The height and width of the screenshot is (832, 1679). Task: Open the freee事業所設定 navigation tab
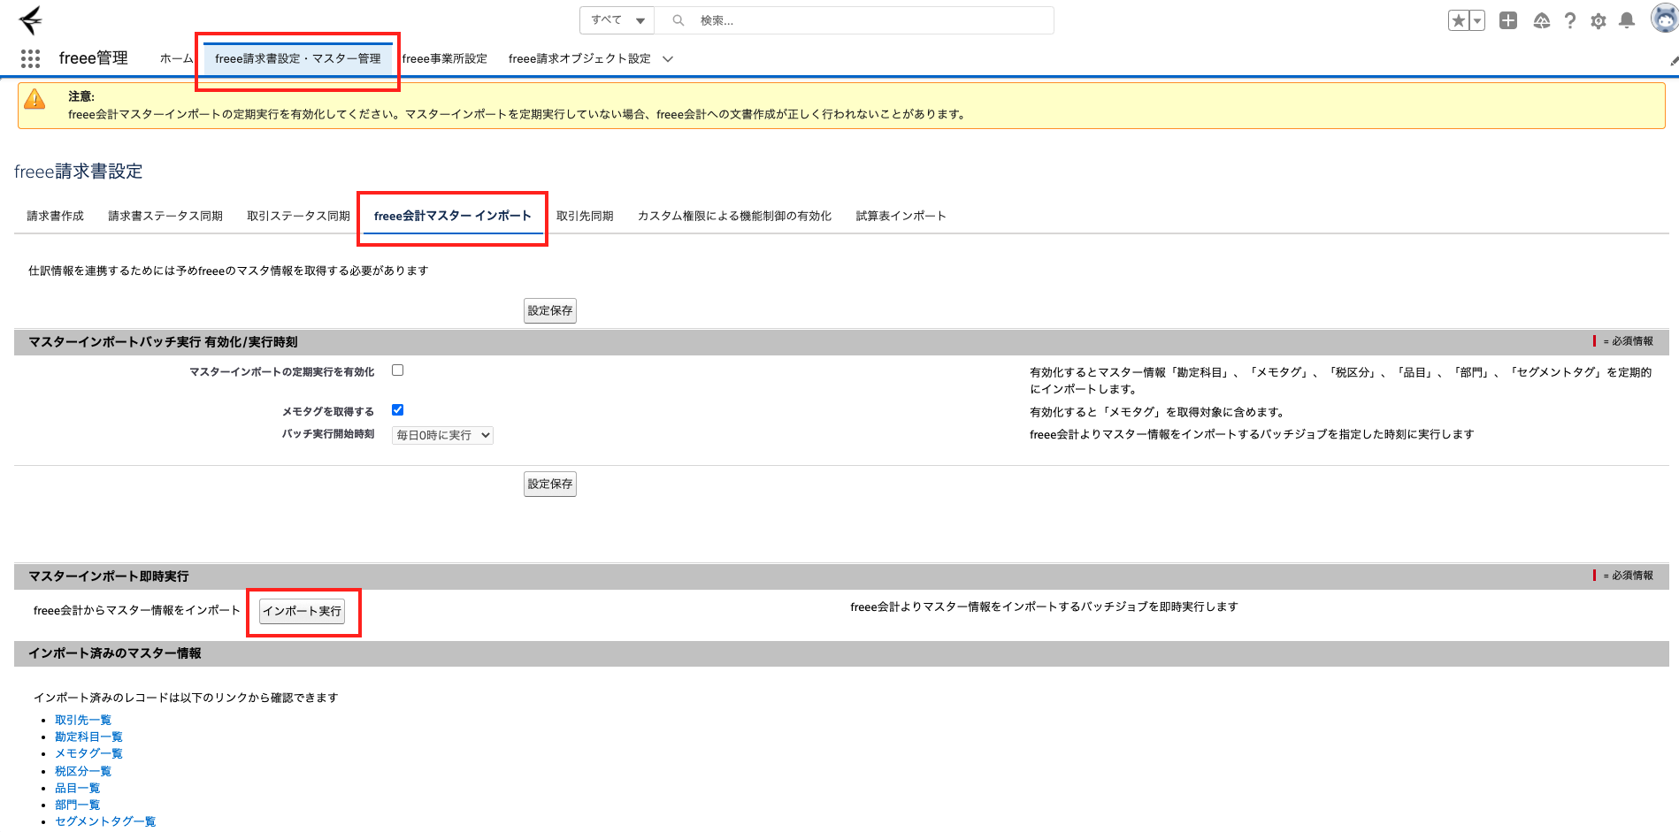pos(445,58)
